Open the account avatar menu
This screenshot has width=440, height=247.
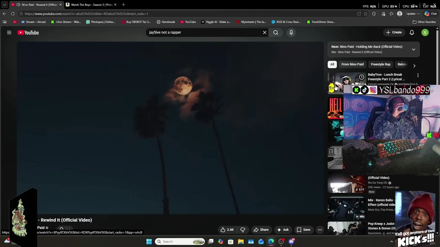(x=425, y=33)
